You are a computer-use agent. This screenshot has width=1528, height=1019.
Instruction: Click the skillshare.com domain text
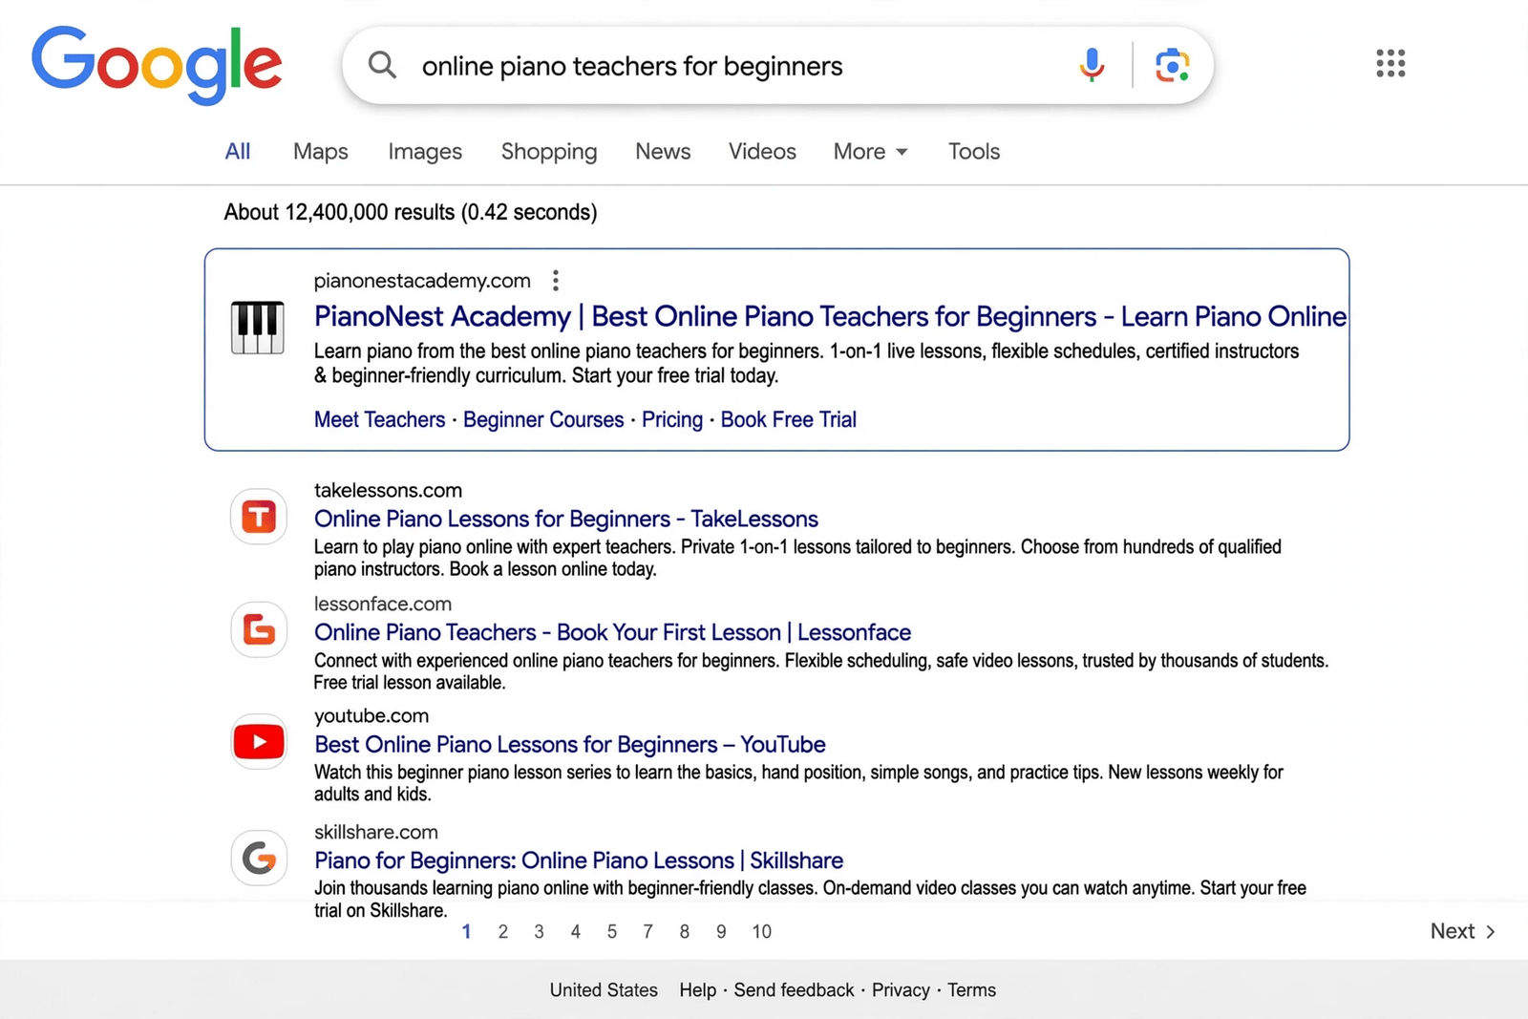[376, 832]
